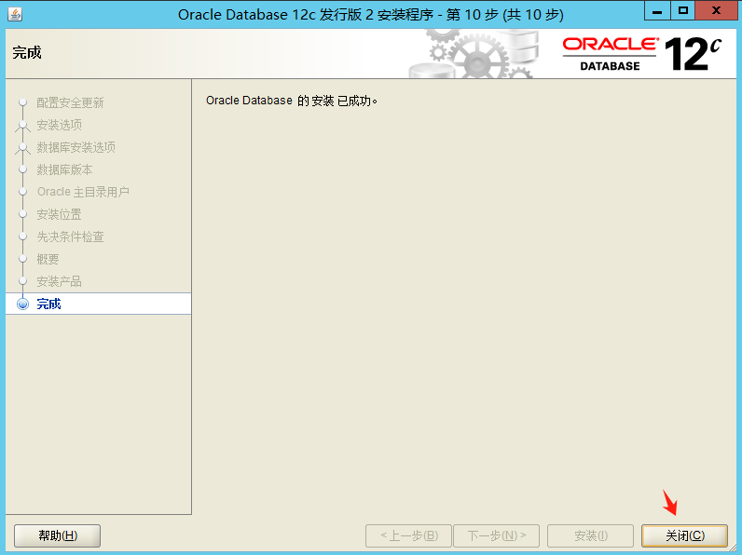The height and width of the screenshot is (555, 742).
Task: Select the 先决条件检查 step
Action: point(70,237)
